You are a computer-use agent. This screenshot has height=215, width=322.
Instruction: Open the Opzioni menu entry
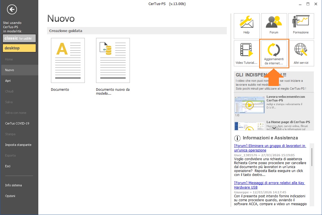(10, 196)
